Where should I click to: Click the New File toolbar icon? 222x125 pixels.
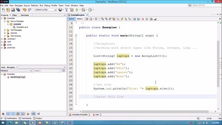[3, 10]
